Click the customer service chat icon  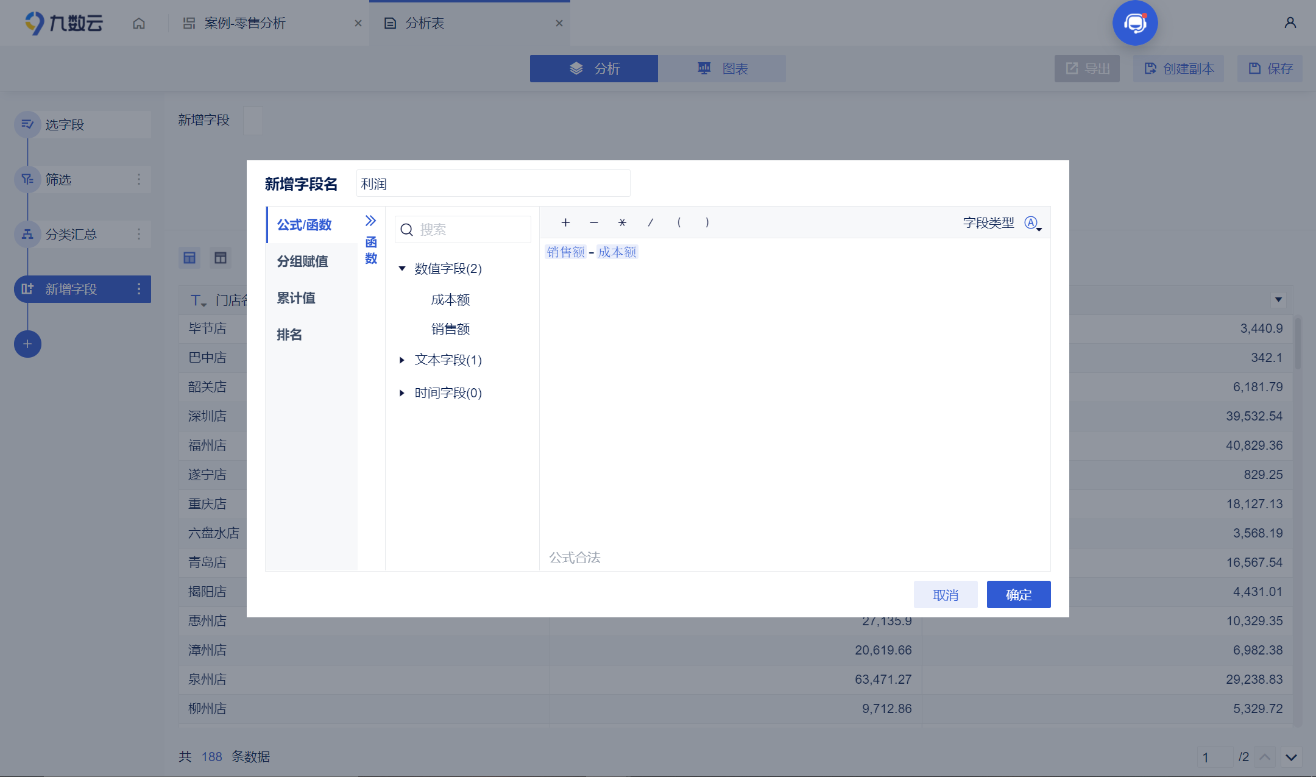[1135, 23]
